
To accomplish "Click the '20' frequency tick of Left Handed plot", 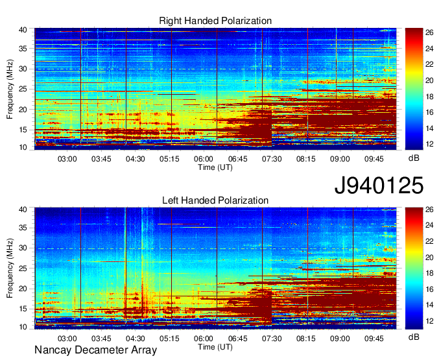I will (x=23, y=289).
